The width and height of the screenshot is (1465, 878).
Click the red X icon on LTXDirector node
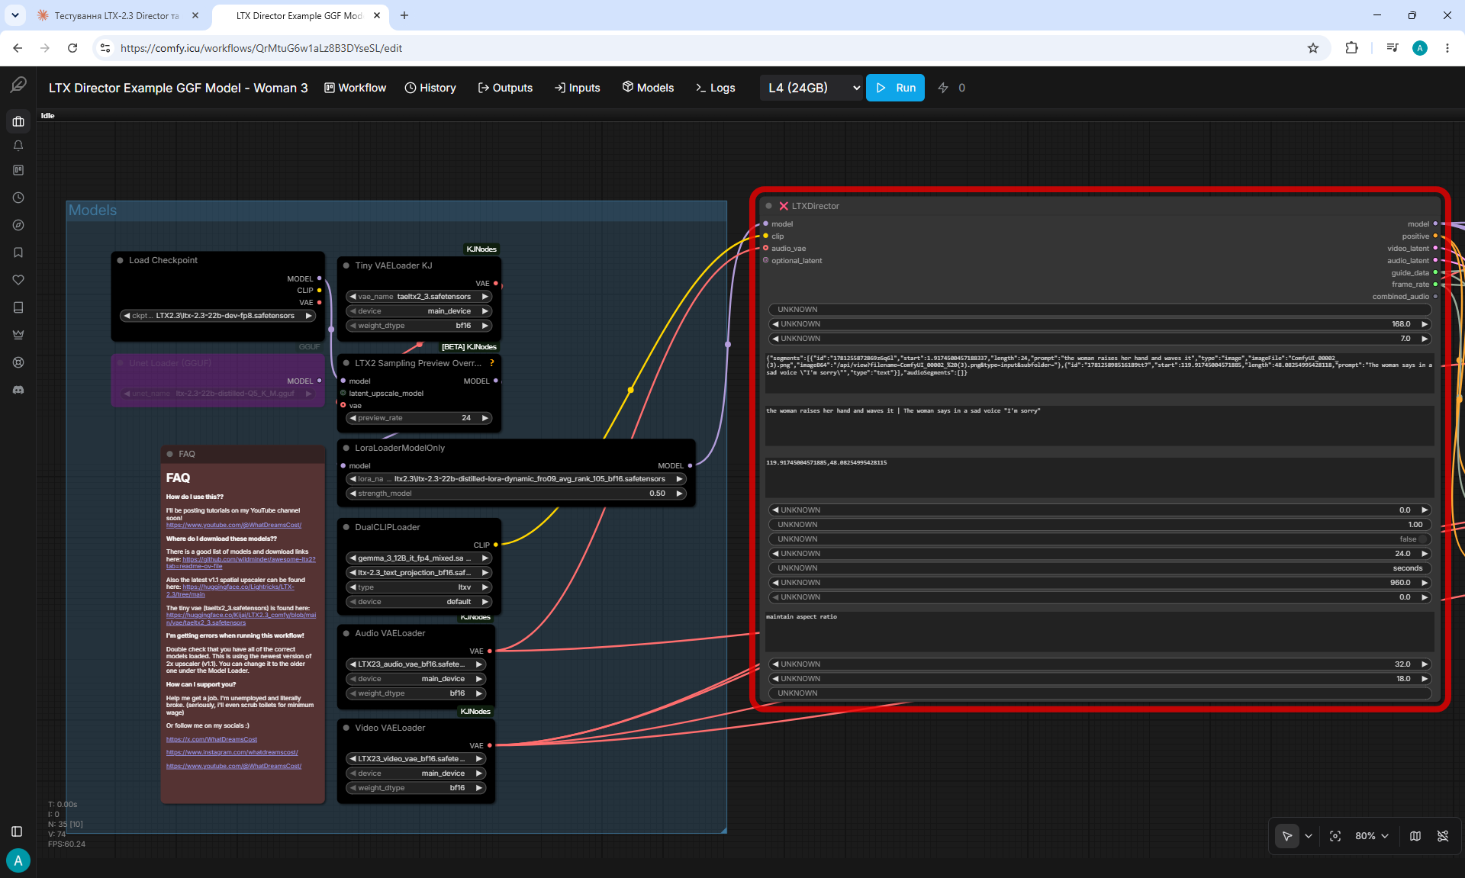(784, 206)
